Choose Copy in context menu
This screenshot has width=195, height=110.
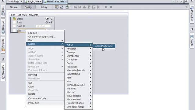pyautogui.click(x=45, y=86)
